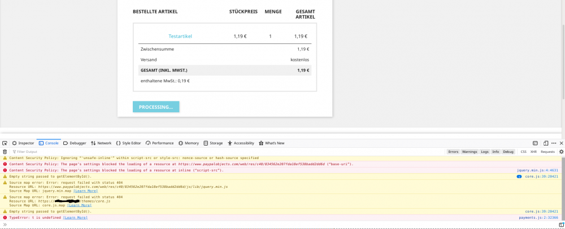565x229 pixels.
Task: Clear console output with trash icon
Action: pos(5,152)
